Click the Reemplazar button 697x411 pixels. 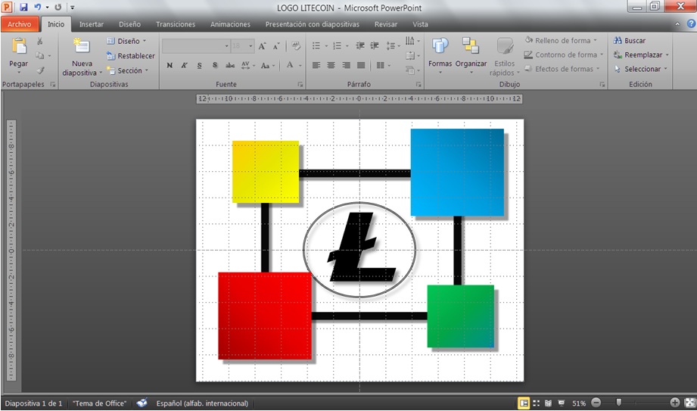coord(641,54)
